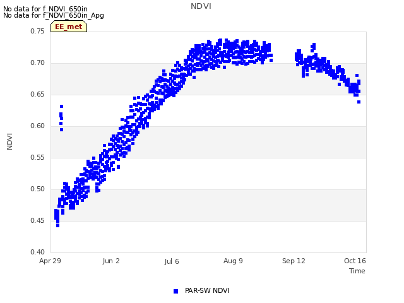Click the 0.70 y-axis tick label
This screenshot has height=303, width=404.
[38, 63]
